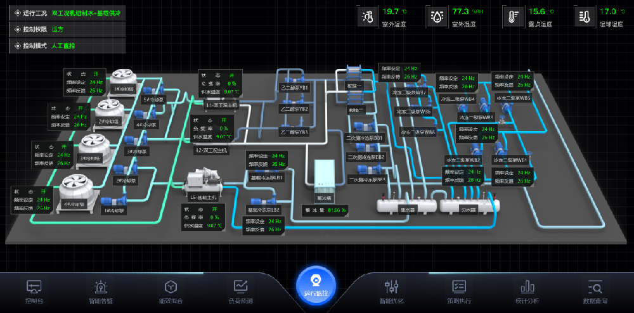634x313 pixels.
Task: Select the 分水器 tank in the diagram
Action: [x=469, y=204]
